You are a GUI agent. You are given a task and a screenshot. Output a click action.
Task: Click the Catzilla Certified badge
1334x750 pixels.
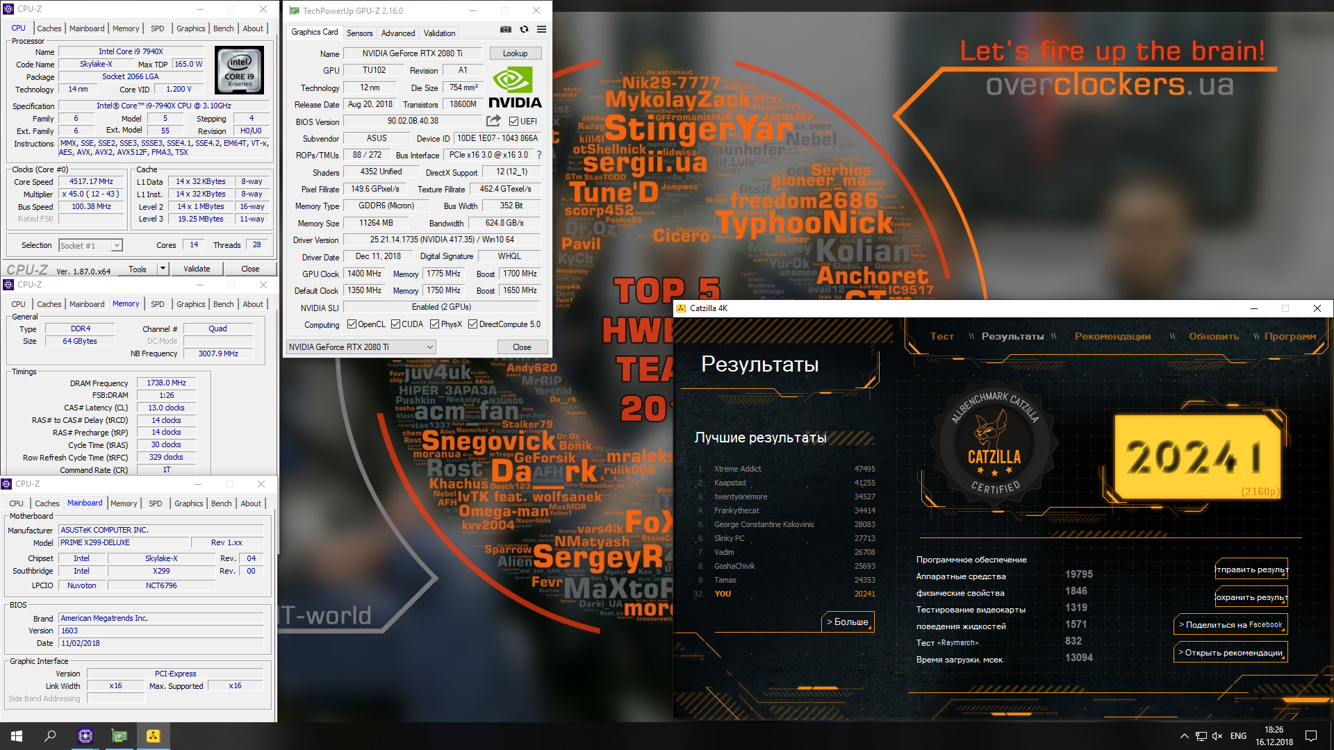coord(995,444)
